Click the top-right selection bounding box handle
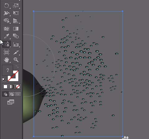 [123, 11]
